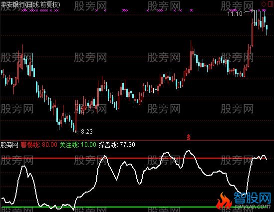274x212 pixels.
Task: Click the tall white candle near 11.10
Action: [254, 17]
